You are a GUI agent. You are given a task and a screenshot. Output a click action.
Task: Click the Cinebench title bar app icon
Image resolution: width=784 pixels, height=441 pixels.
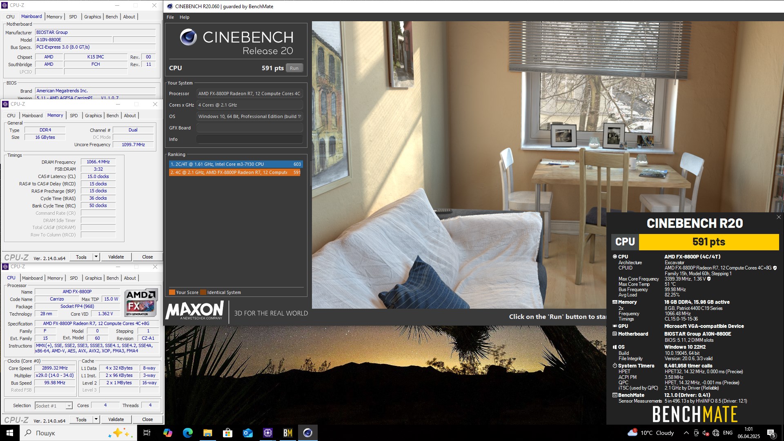(x=170, y=6)
